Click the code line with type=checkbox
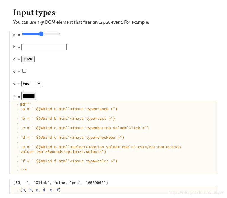The height and width of the screenshot is (198, 227). (x=72, y=138)
